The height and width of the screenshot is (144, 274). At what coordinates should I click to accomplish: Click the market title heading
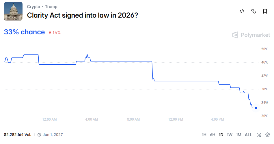(x=83, y=15)
